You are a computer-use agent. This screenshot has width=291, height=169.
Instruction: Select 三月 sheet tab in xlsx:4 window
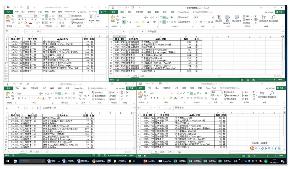click(x=142, y=76)
